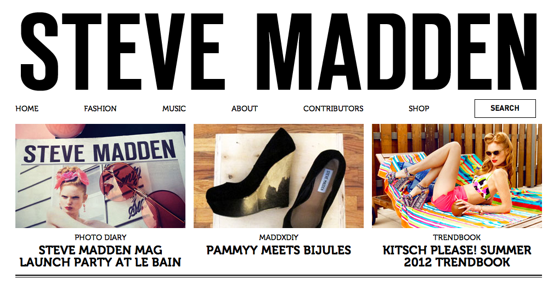The image size is (559, 284).
Task: Go to the FASHION section
Action: coord(100,109)
